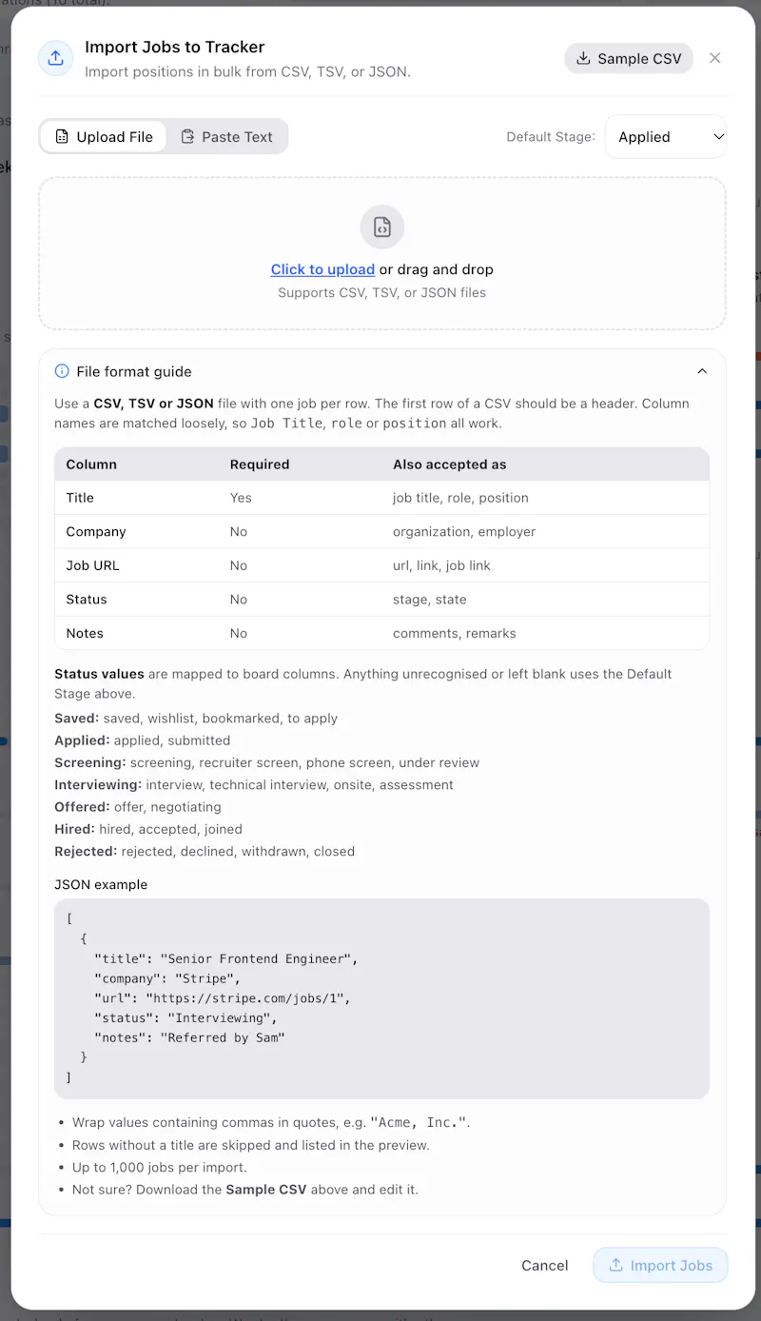761x1321 pixels.
Task: Click the Click to upload link
Action: [322, 269]
